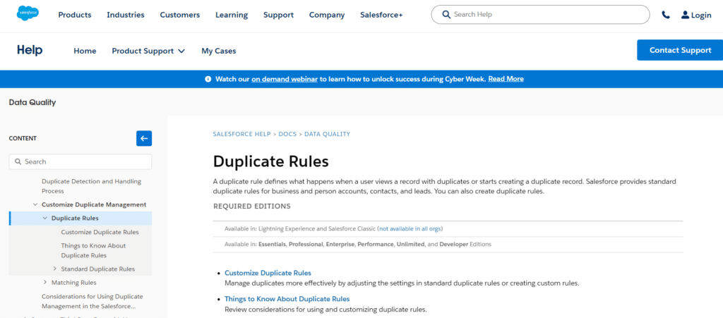Viewport: 723px width, 318px height.
Task: Open the Support menu
Action: coord(278,15)
